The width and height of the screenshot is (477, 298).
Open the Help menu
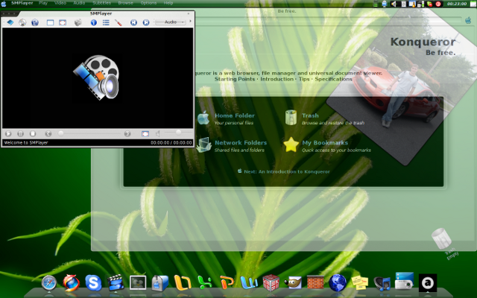click(168, 3)
